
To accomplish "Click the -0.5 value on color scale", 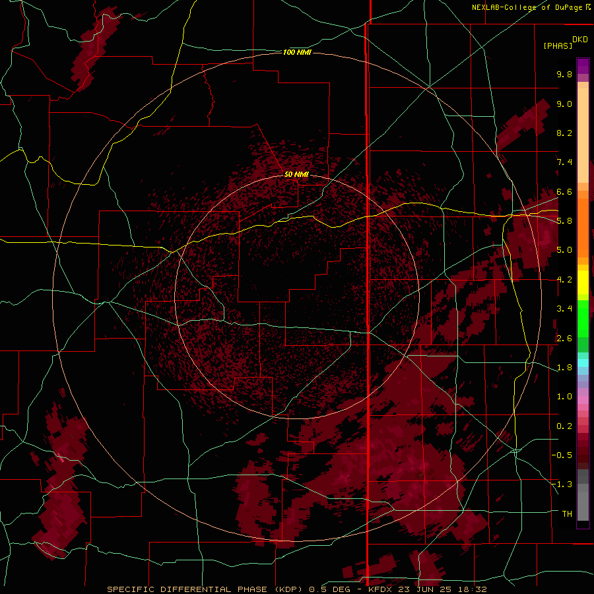I will pos(562,455).
